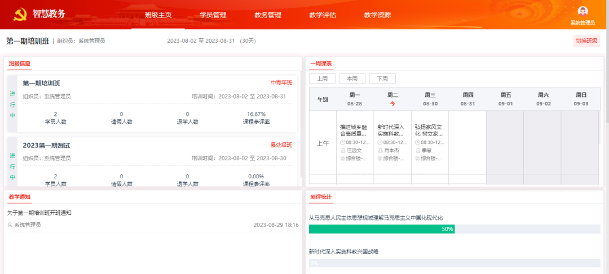Click evaluation title 新时代深入实施科教兴国战略
609x274 pixels.
344,251
